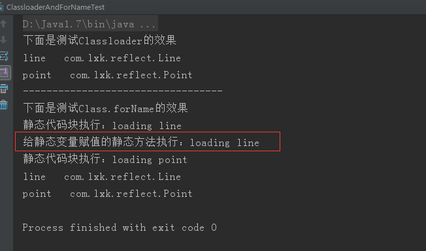
Task: Click '静态代码块执行: loading line' output
Action: 102,125
